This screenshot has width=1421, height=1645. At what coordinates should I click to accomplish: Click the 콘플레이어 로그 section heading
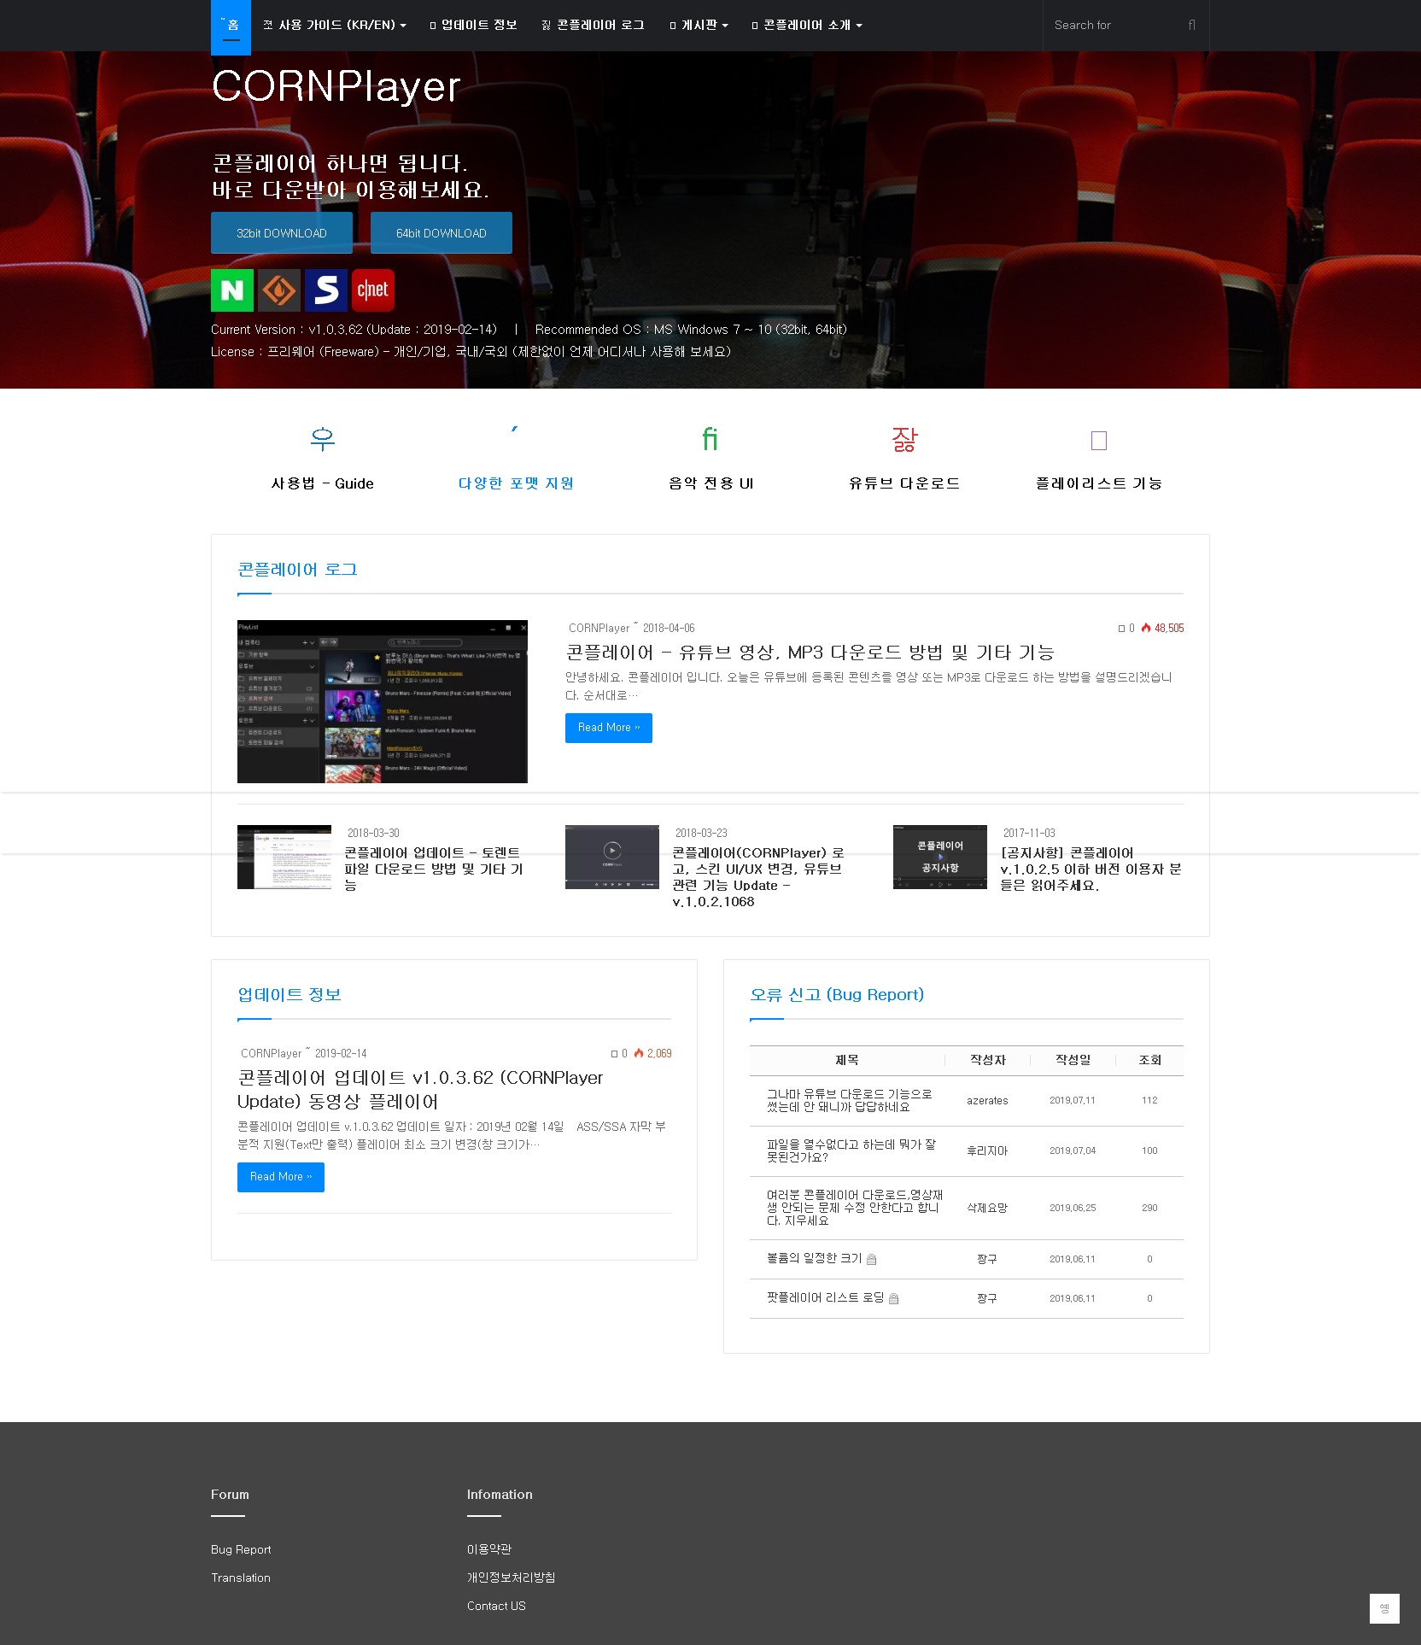tap(297, 570)
